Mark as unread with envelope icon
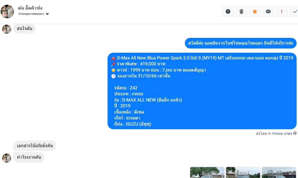The image size is (298, 178). coord(268,11)
